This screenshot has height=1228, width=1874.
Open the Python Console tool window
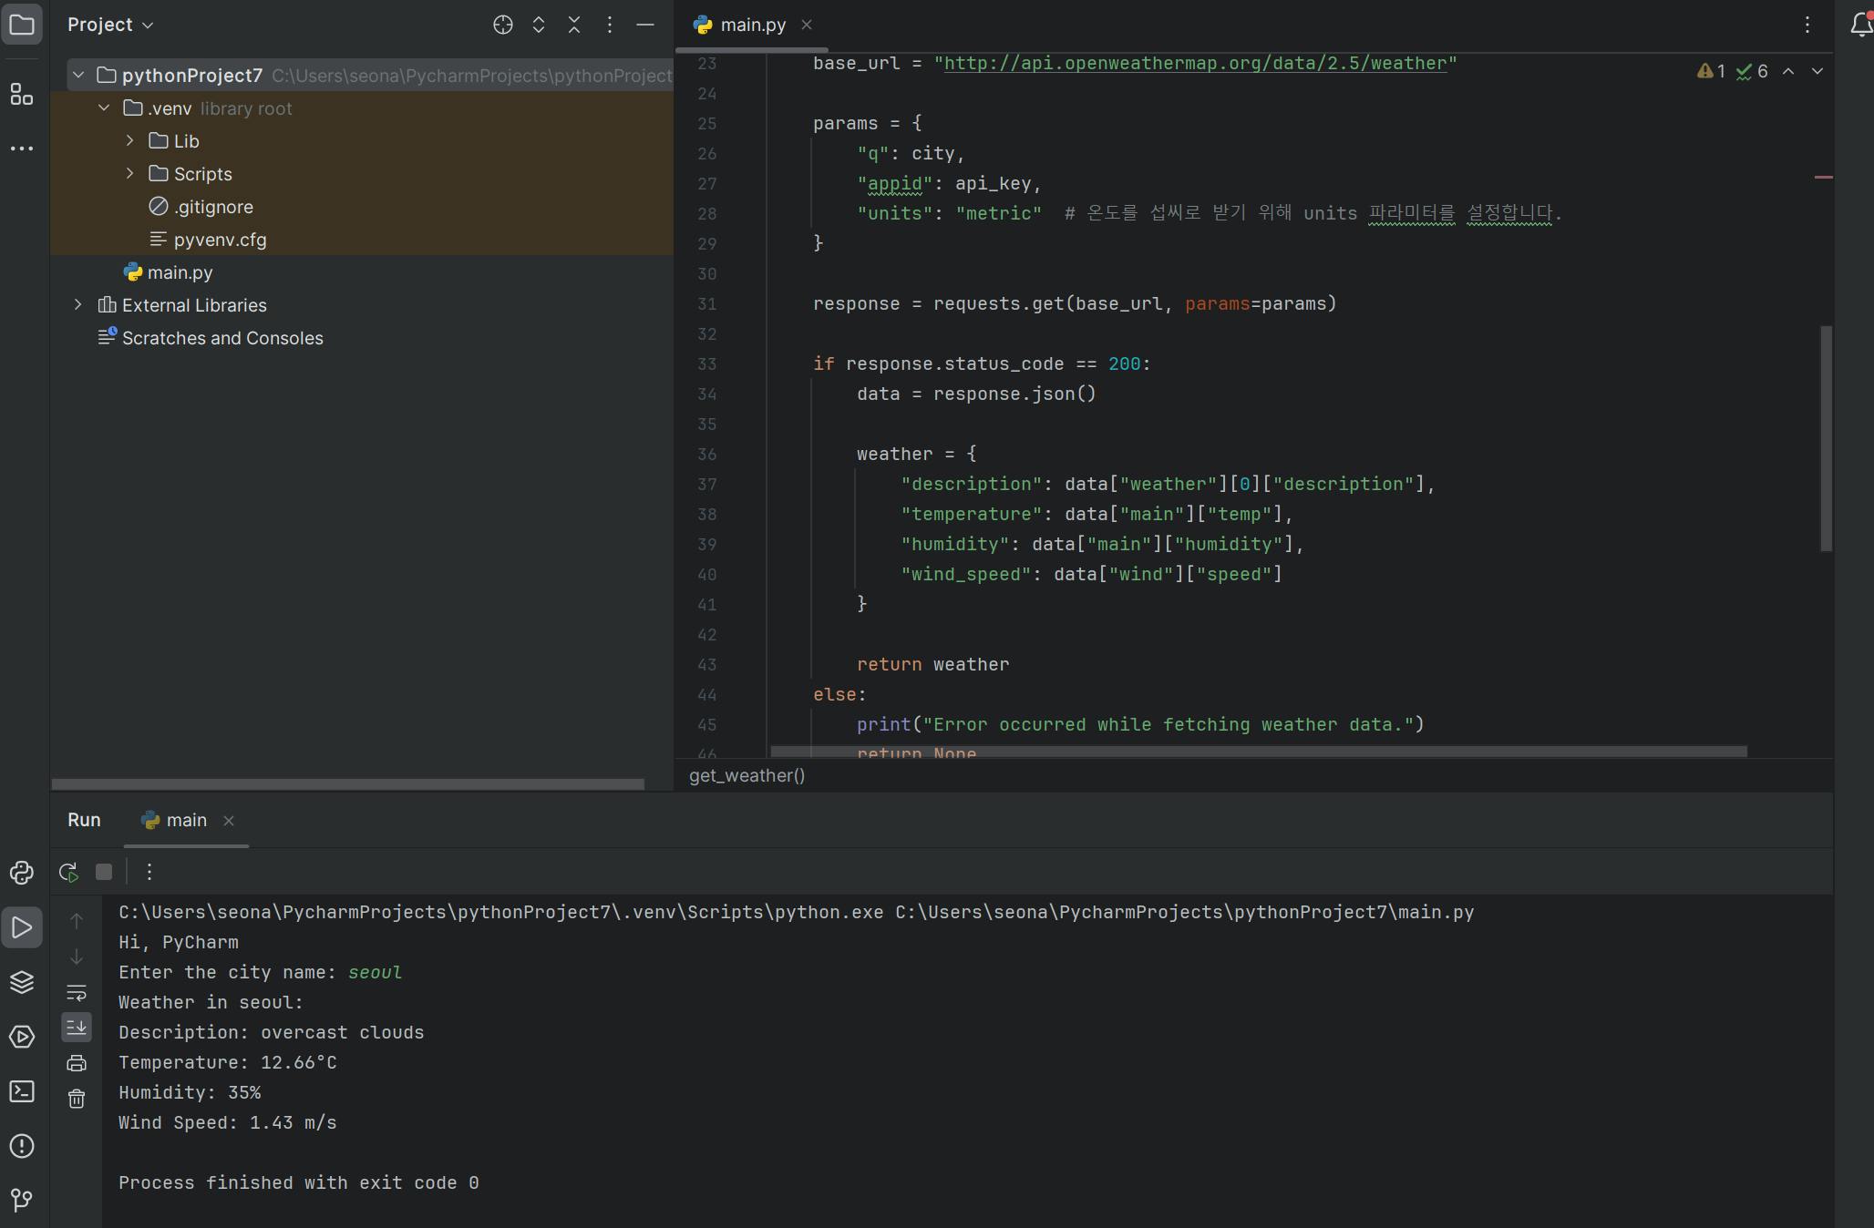pyautogui.click(x=22, y=873)
